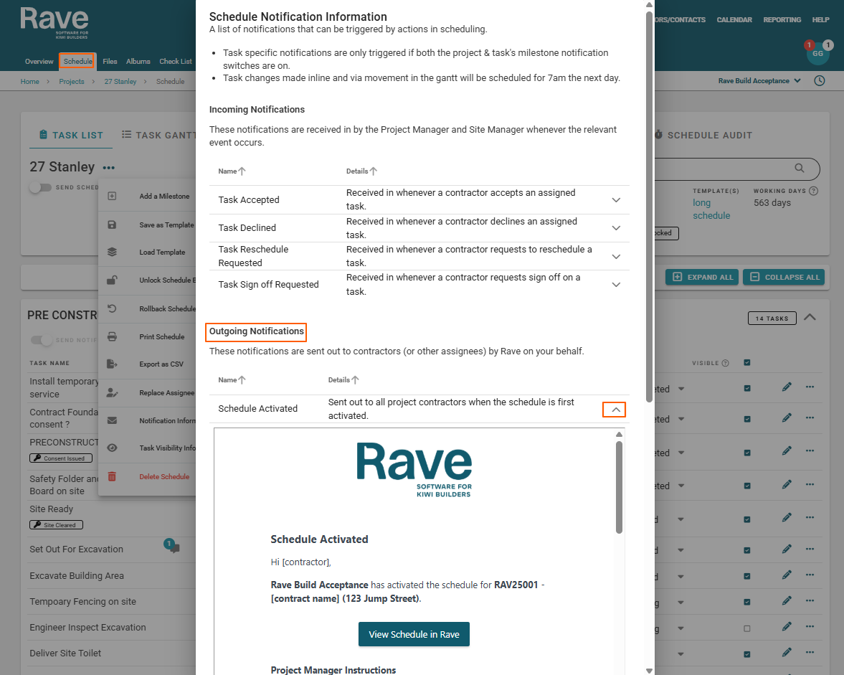Click the email preview scrollbar thumb
Screen dimensions: 844x675
[619, 487]
